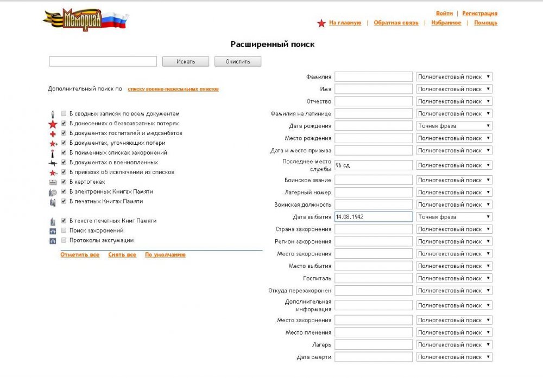Open the search-type dropdown for Госпиталь
This screenshot has width=543, height=378.
click(454, 278)
